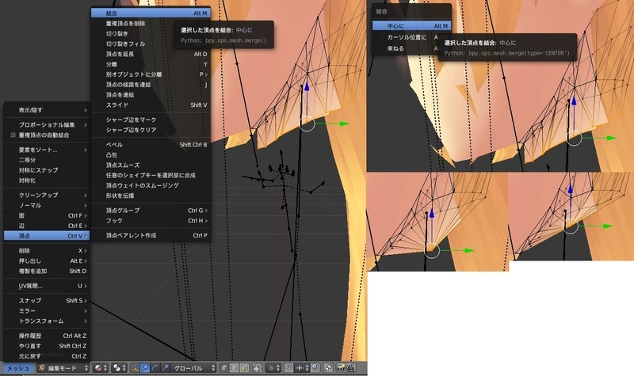The width and height of the screenshot is (634, 376).
Task: Select the scale manipulator icon
Action: [x=165, y=368]
